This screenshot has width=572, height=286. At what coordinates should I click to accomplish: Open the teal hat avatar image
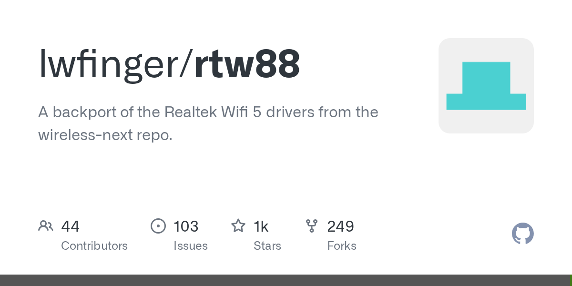tap(486, 86)
